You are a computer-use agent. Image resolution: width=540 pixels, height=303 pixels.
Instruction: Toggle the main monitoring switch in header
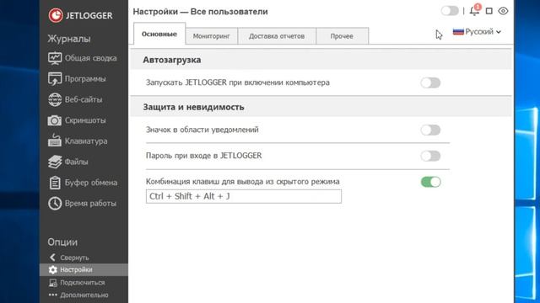click(450, 11)
